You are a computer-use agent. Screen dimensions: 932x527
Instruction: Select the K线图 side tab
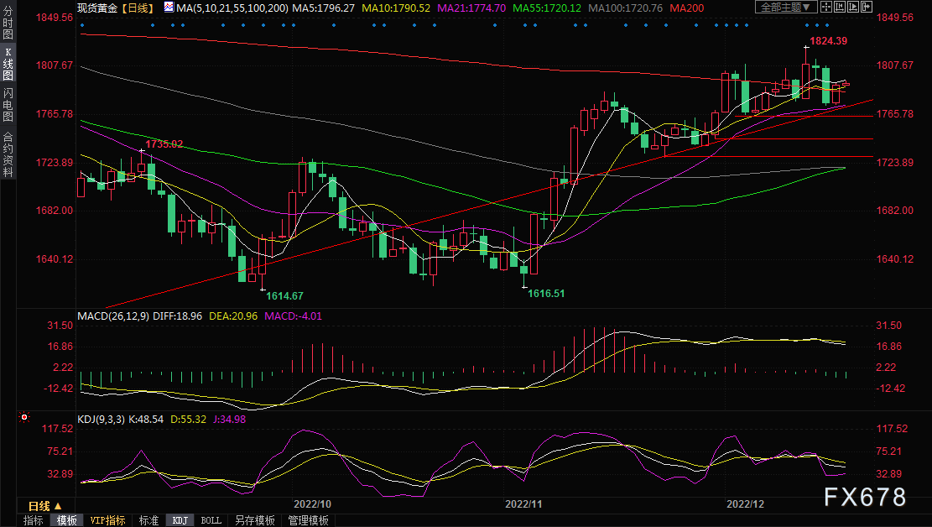pos(8,64)
